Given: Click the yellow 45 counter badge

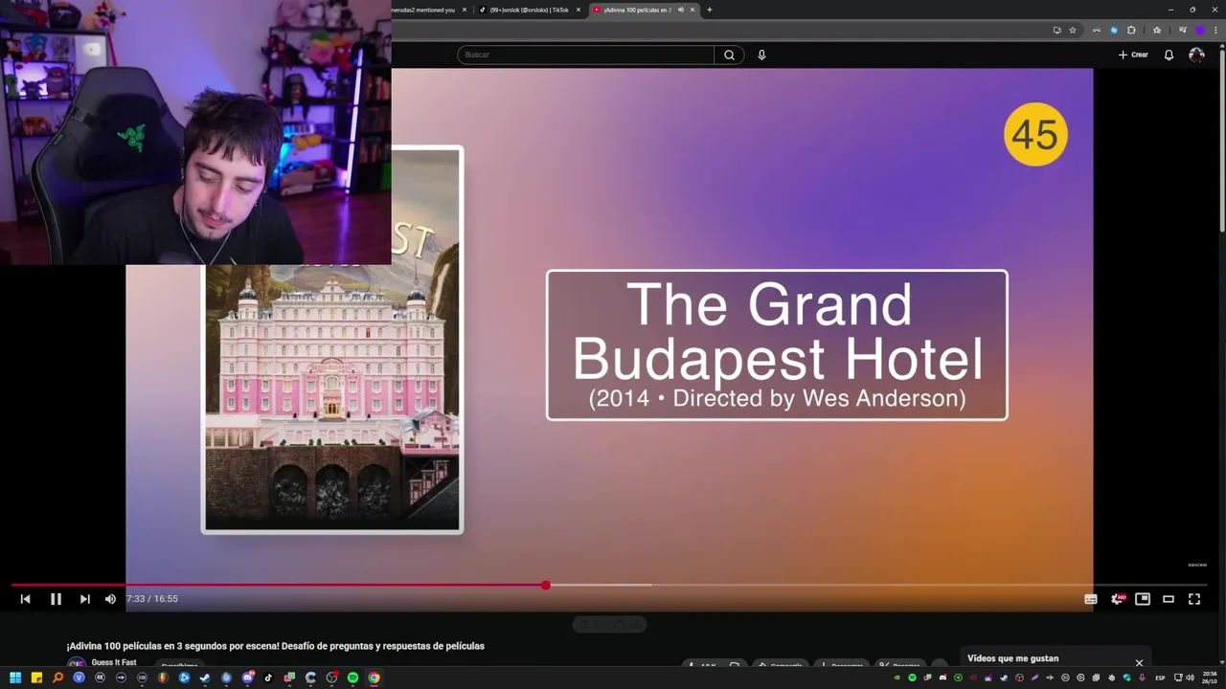Looking at the screenshot, I should (1035, 134).
